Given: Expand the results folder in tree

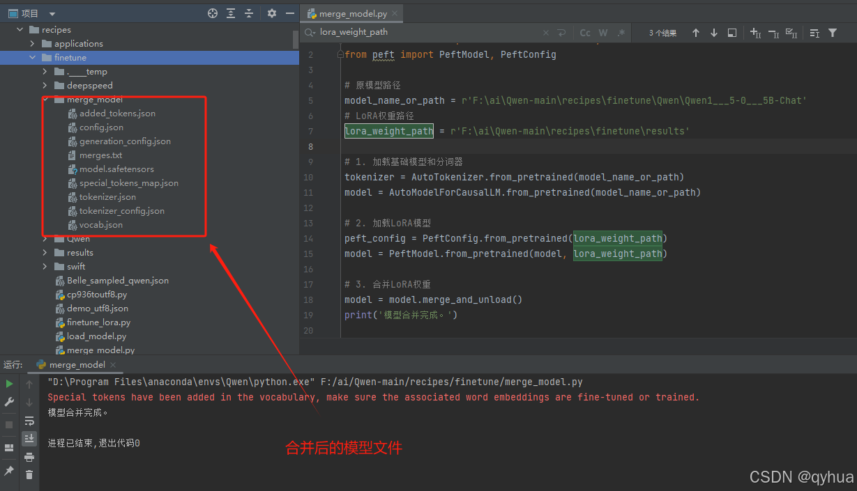Looking at the screenshot, I should pos(45,253).
